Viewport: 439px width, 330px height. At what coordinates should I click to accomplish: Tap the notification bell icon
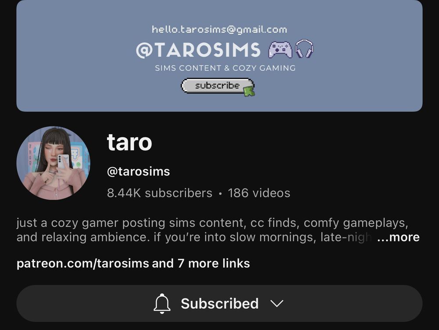[x=162, y=304]
